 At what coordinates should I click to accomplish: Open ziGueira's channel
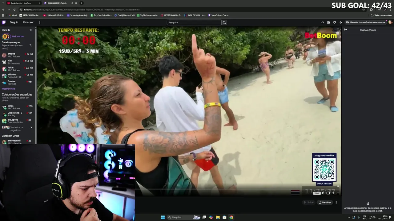17,76
